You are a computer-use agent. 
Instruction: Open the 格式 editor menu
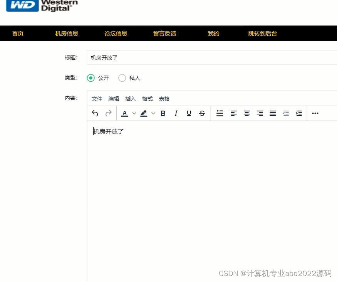[147, 99]
